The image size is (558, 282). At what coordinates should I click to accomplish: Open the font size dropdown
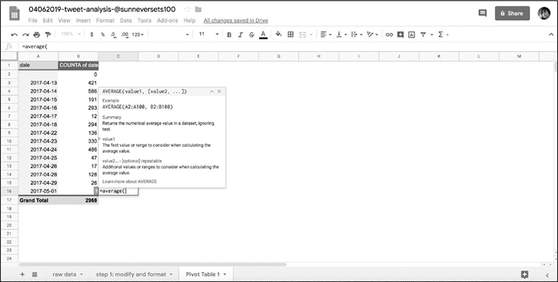pyautogui.click(x=209, y=35)
